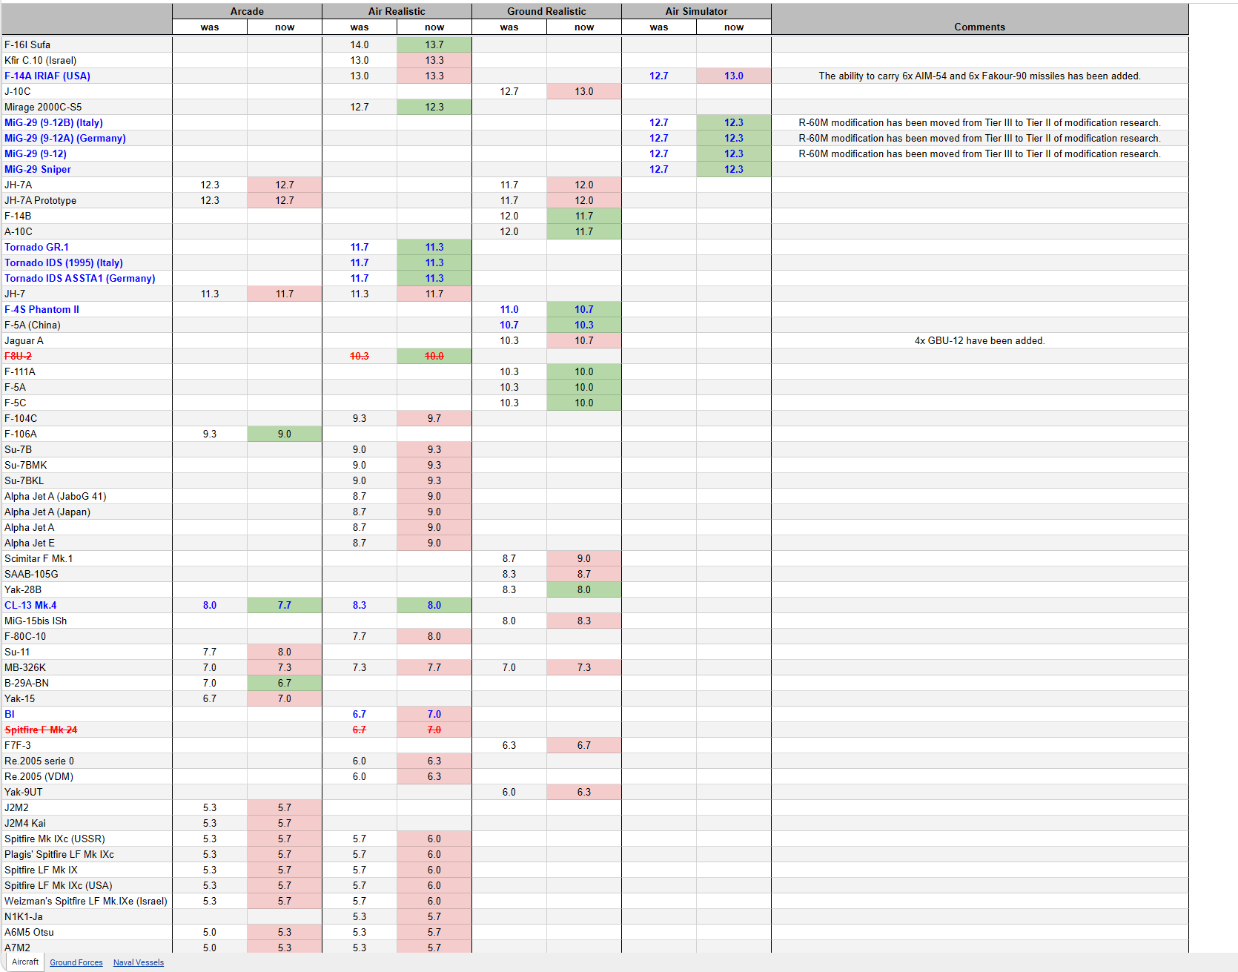Click the Air Simulator column group header

(x=696, y=11)
